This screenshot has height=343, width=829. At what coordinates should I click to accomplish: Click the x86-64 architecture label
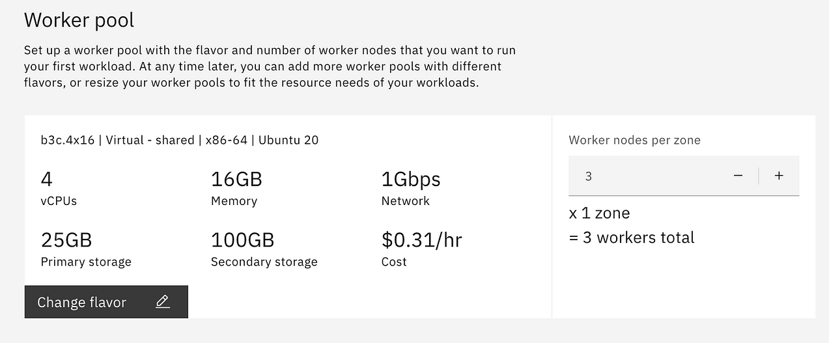coord(226,140)
